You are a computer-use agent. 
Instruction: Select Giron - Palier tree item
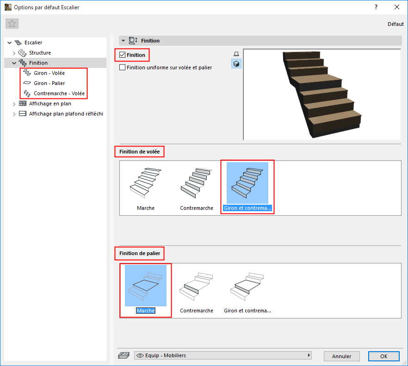pos(49,83)
